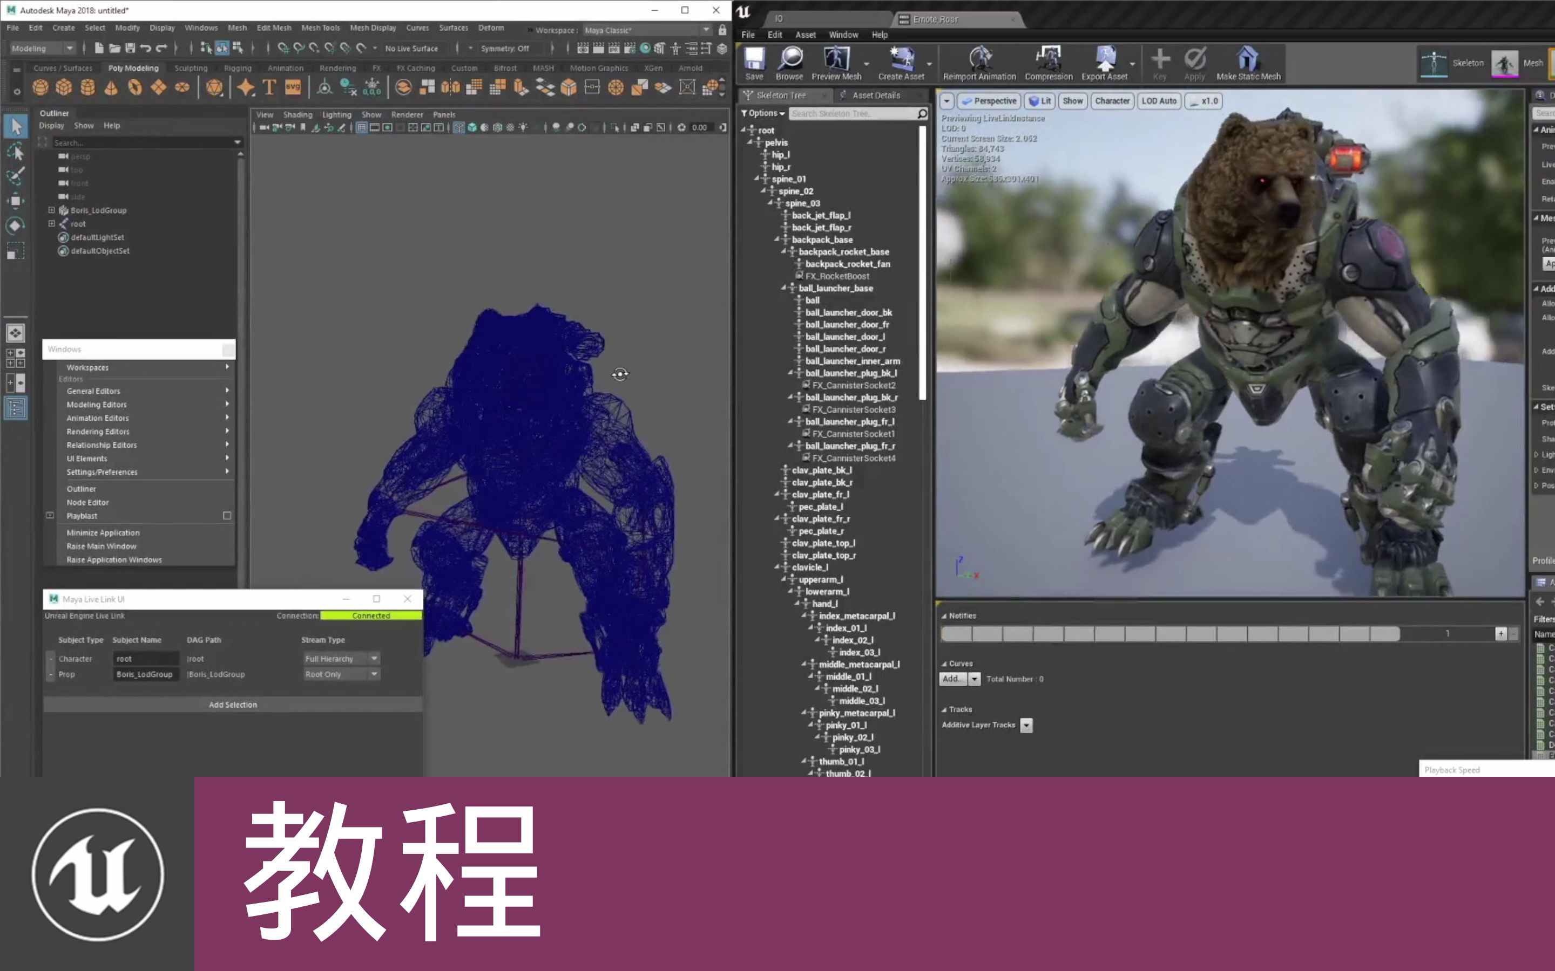Expand the backpack_rocket_base hierarchy node
This screenshot has width=1555, height=971.
click(x=780, y=252)
